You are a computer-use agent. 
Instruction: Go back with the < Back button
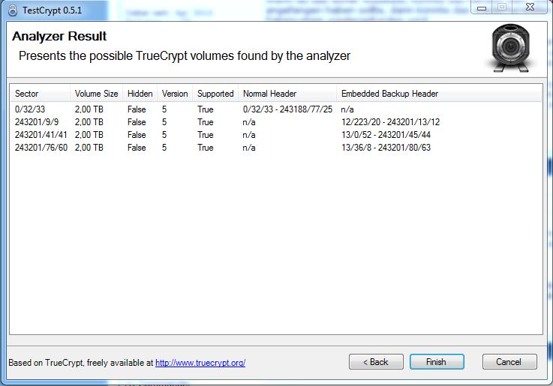[376, 362]
